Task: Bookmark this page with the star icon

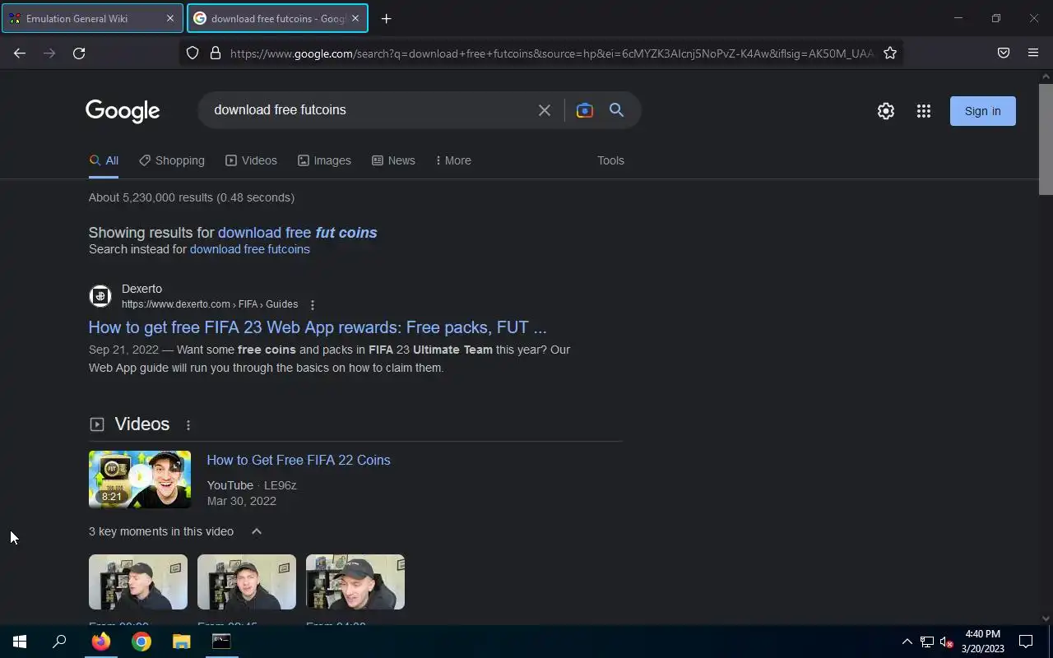Action: point(890,53)
